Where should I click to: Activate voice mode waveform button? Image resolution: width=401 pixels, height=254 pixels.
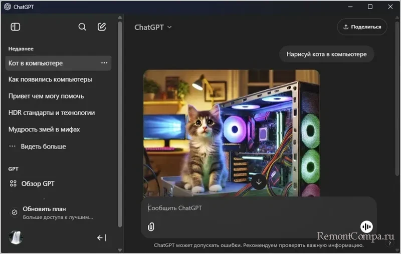point(366,226)
